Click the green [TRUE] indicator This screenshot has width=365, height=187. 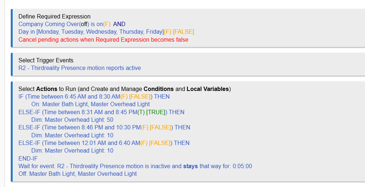tap(156, 112)
